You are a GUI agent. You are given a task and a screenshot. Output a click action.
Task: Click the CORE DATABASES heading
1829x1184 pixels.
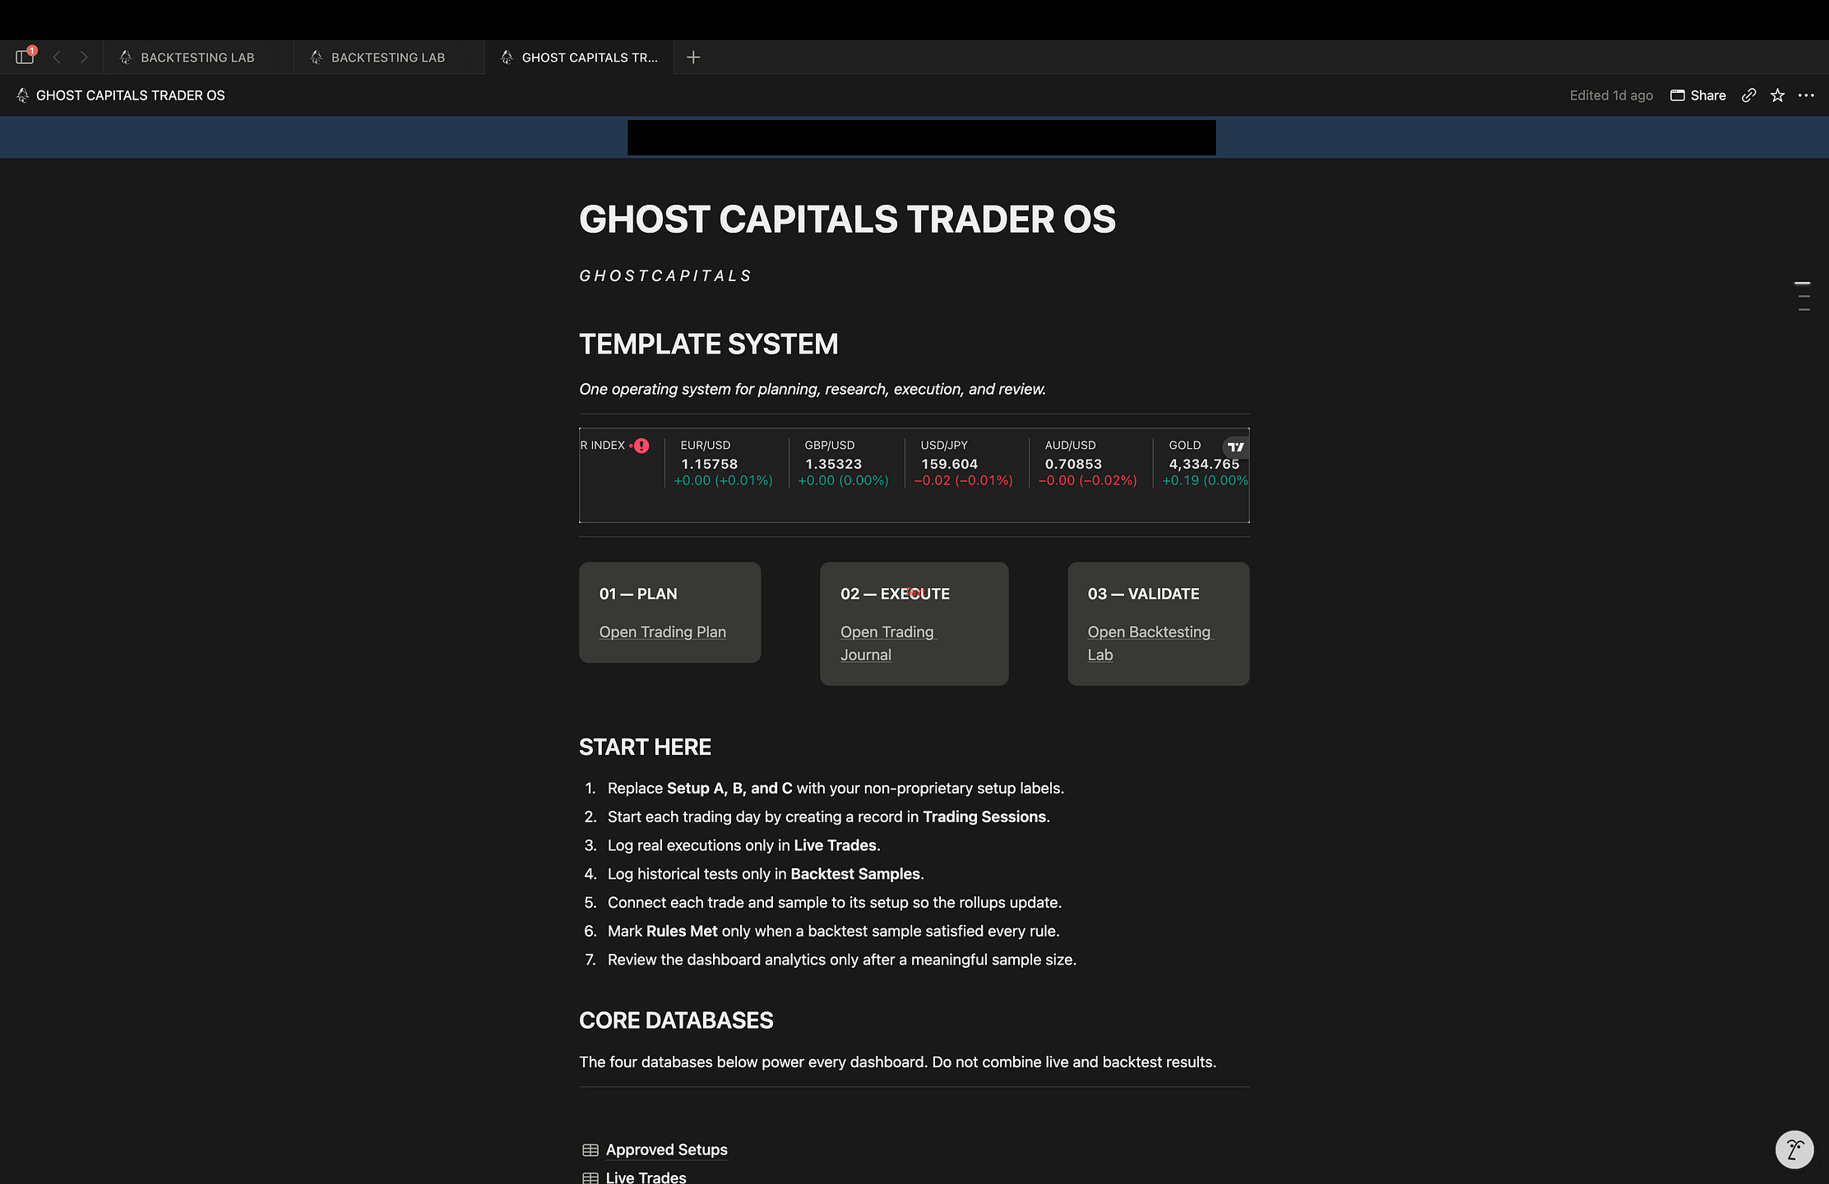(x=676, y=1020)
